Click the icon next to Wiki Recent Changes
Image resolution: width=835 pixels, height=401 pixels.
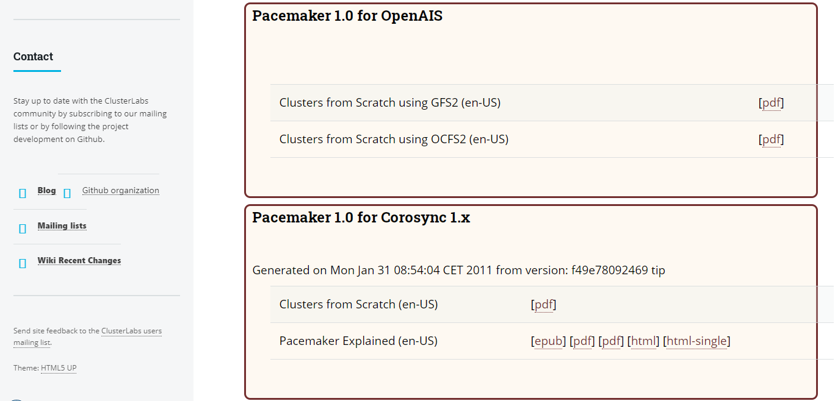point(23,263)
